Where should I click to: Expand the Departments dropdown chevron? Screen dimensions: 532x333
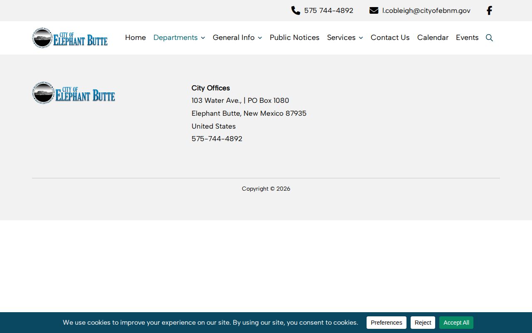point(203,38)
